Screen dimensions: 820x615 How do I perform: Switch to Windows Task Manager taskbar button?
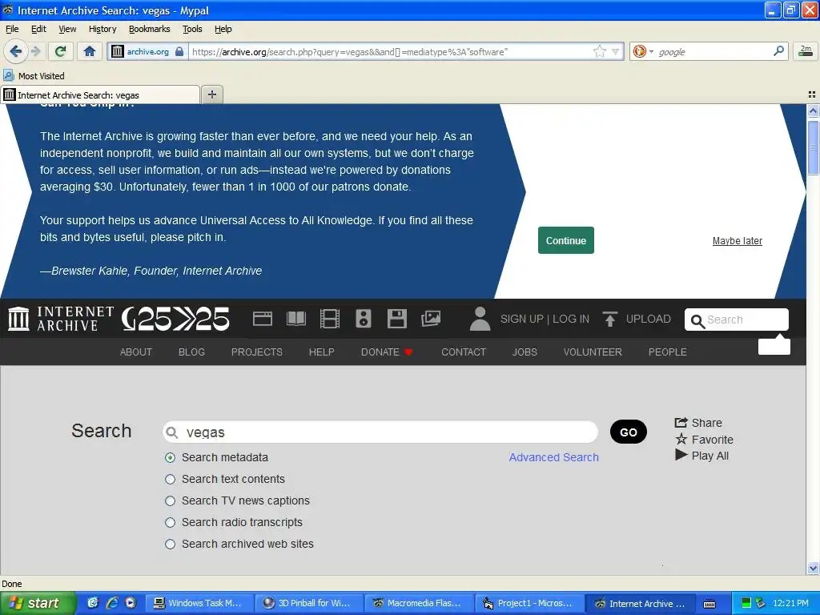tap(199, 603)
